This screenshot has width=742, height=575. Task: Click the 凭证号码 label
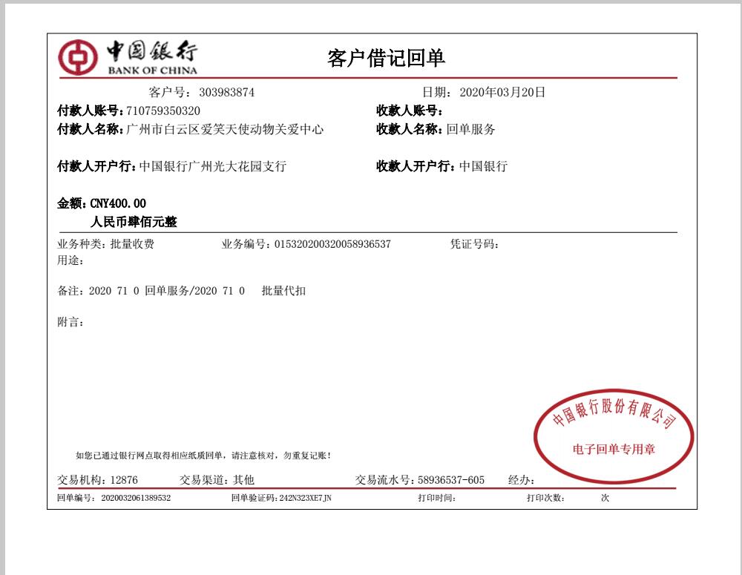click(x=474, y=244)
